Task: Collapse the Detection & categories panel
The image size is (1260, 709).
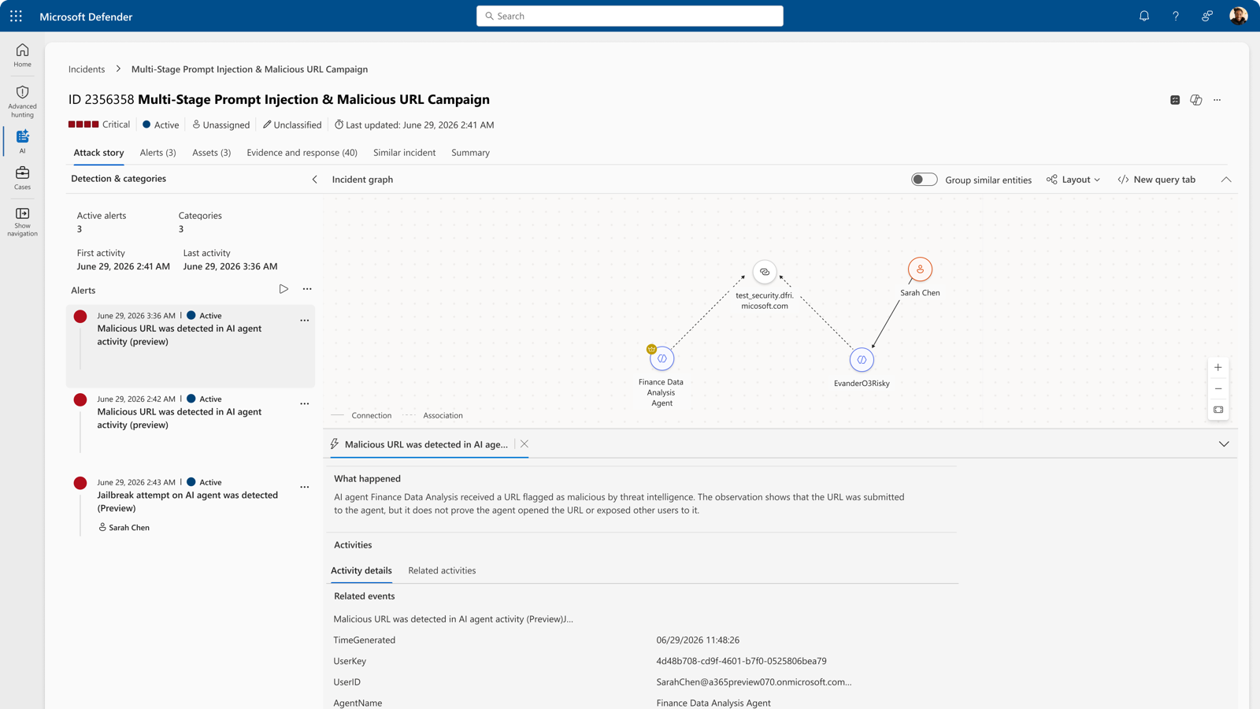Action: coord(314,180)
